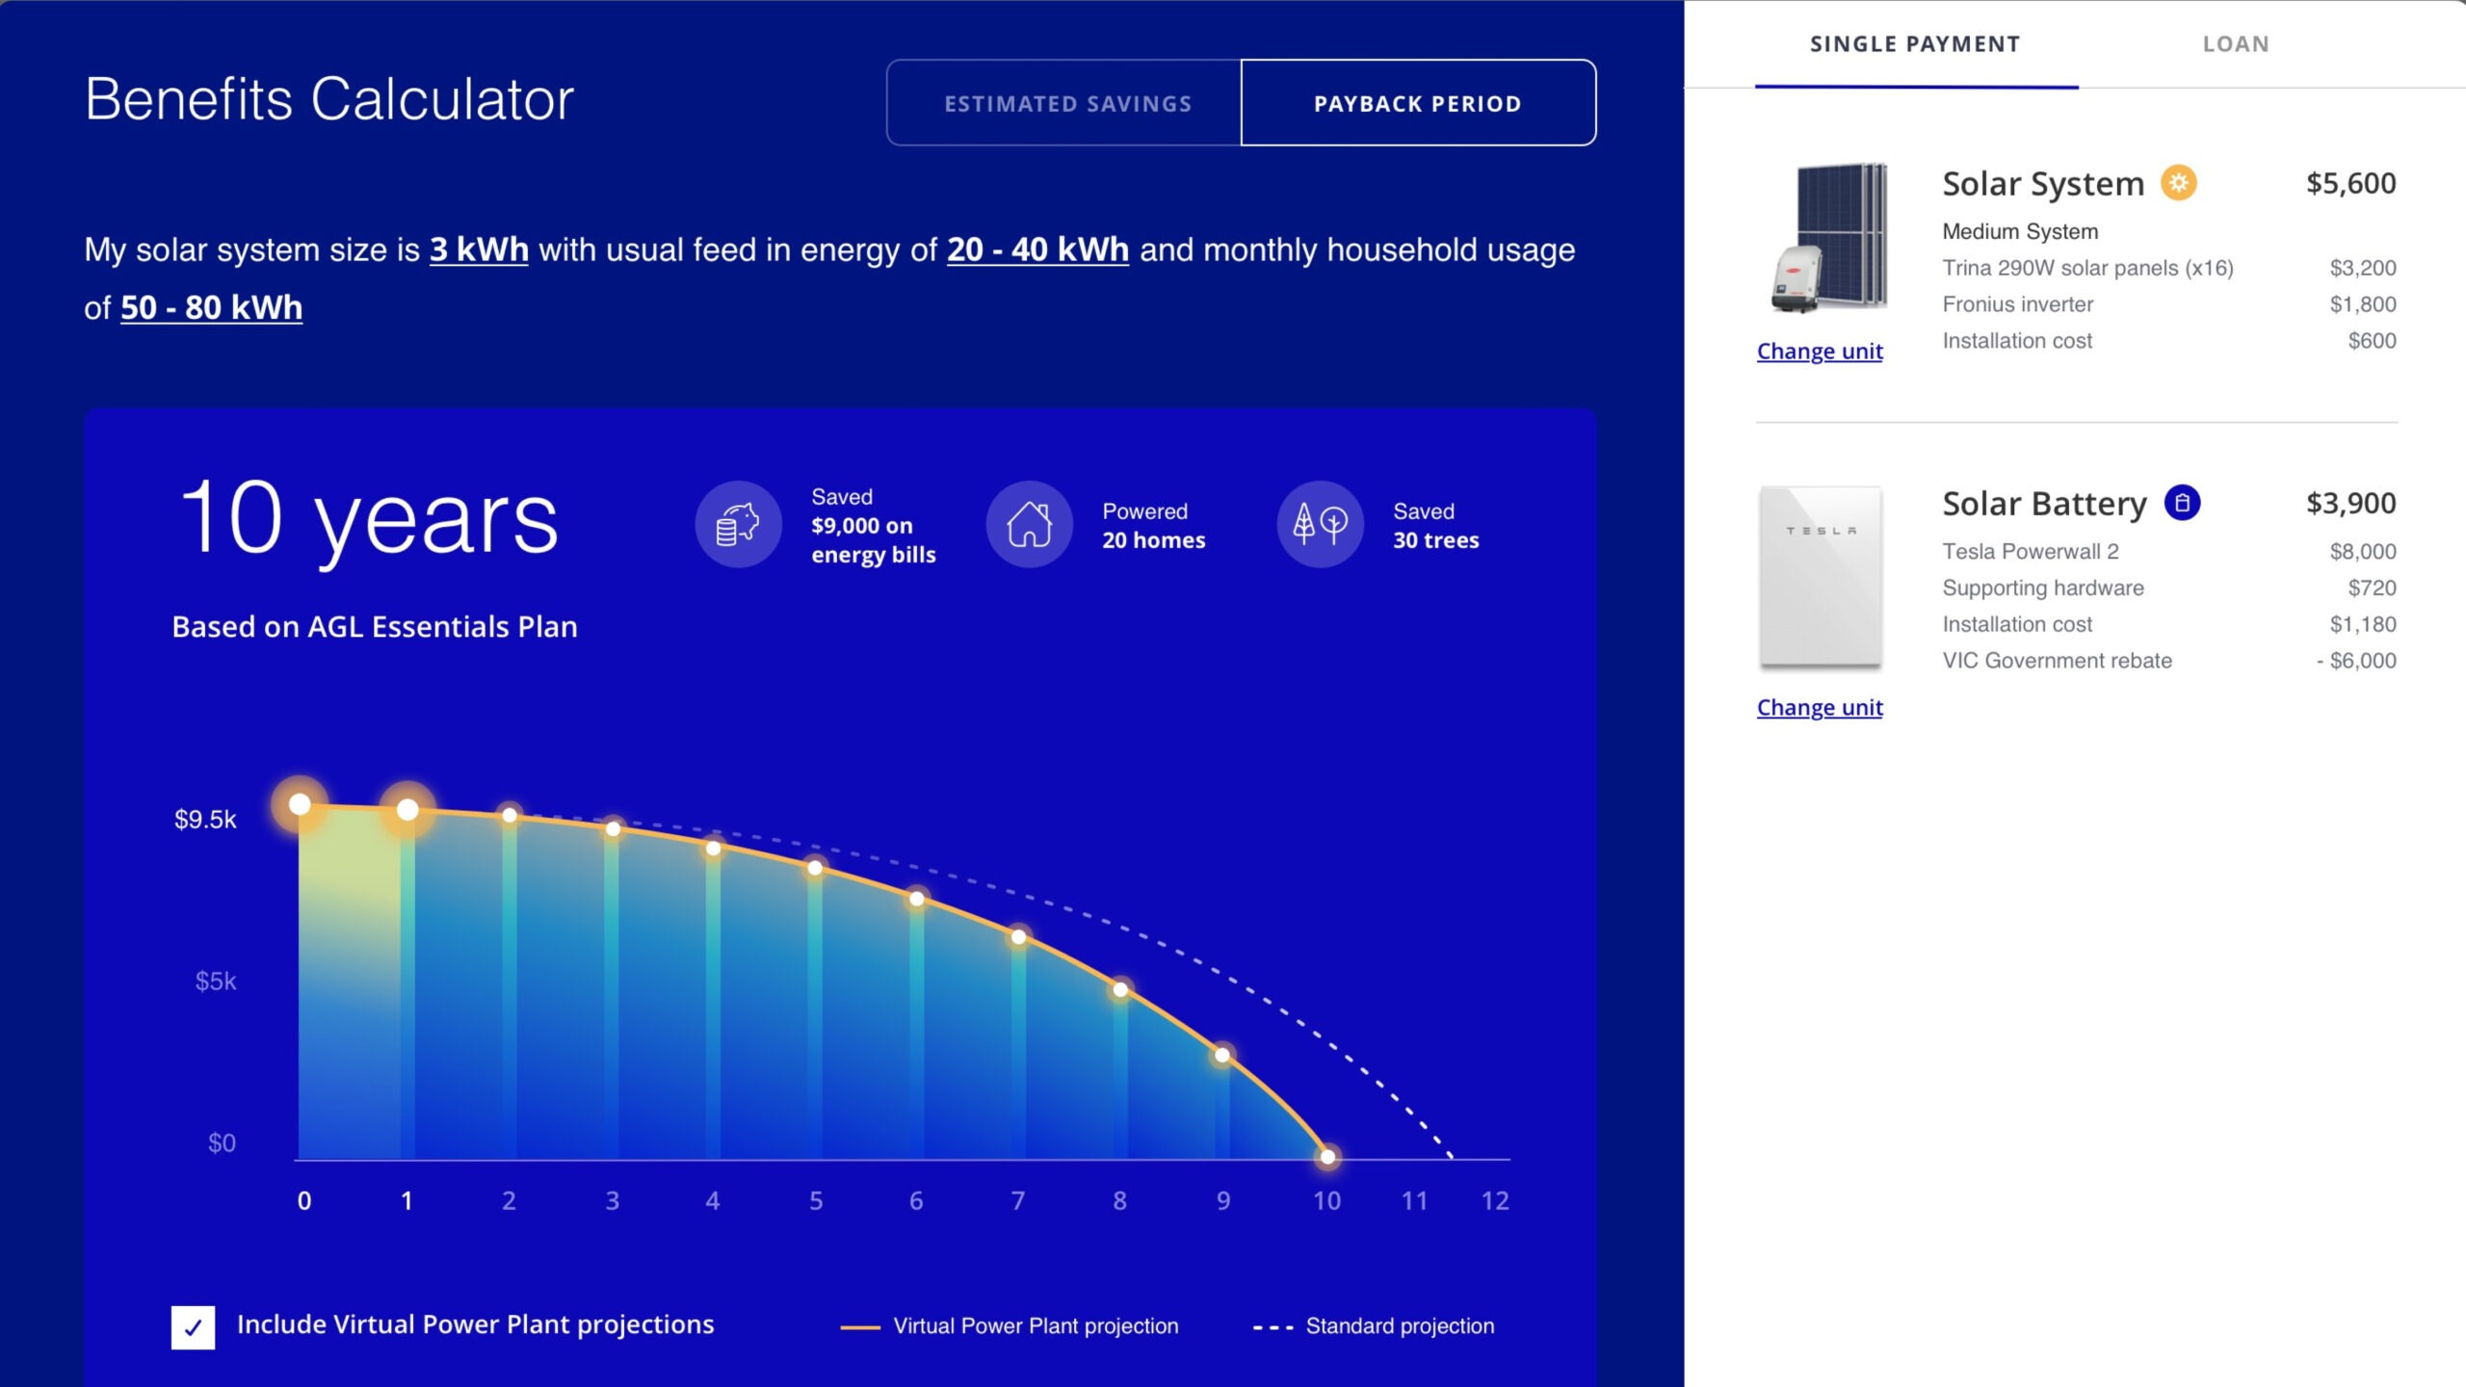The height and width of the screenshot is (1387, 2466).
Task: Open the 50 - 80 kWh household usage selector
Action: [211, 307]
